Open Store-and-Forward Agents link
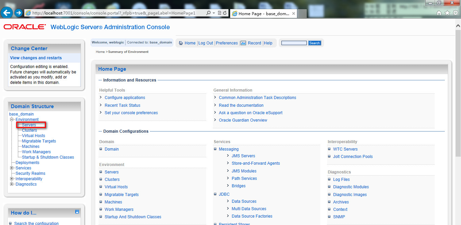The image size is (461, 225). point(256,163)
